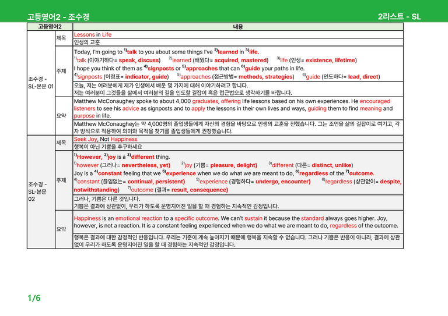Viewport: 448px width, 316px height.
Task: Click the 요약 label in the first passage
Action: click(61, 116)
